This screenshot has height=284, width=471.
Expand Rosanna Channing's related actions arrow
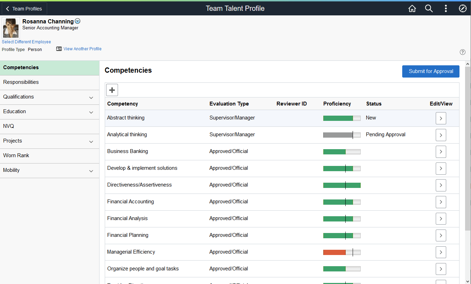(78, 21)
